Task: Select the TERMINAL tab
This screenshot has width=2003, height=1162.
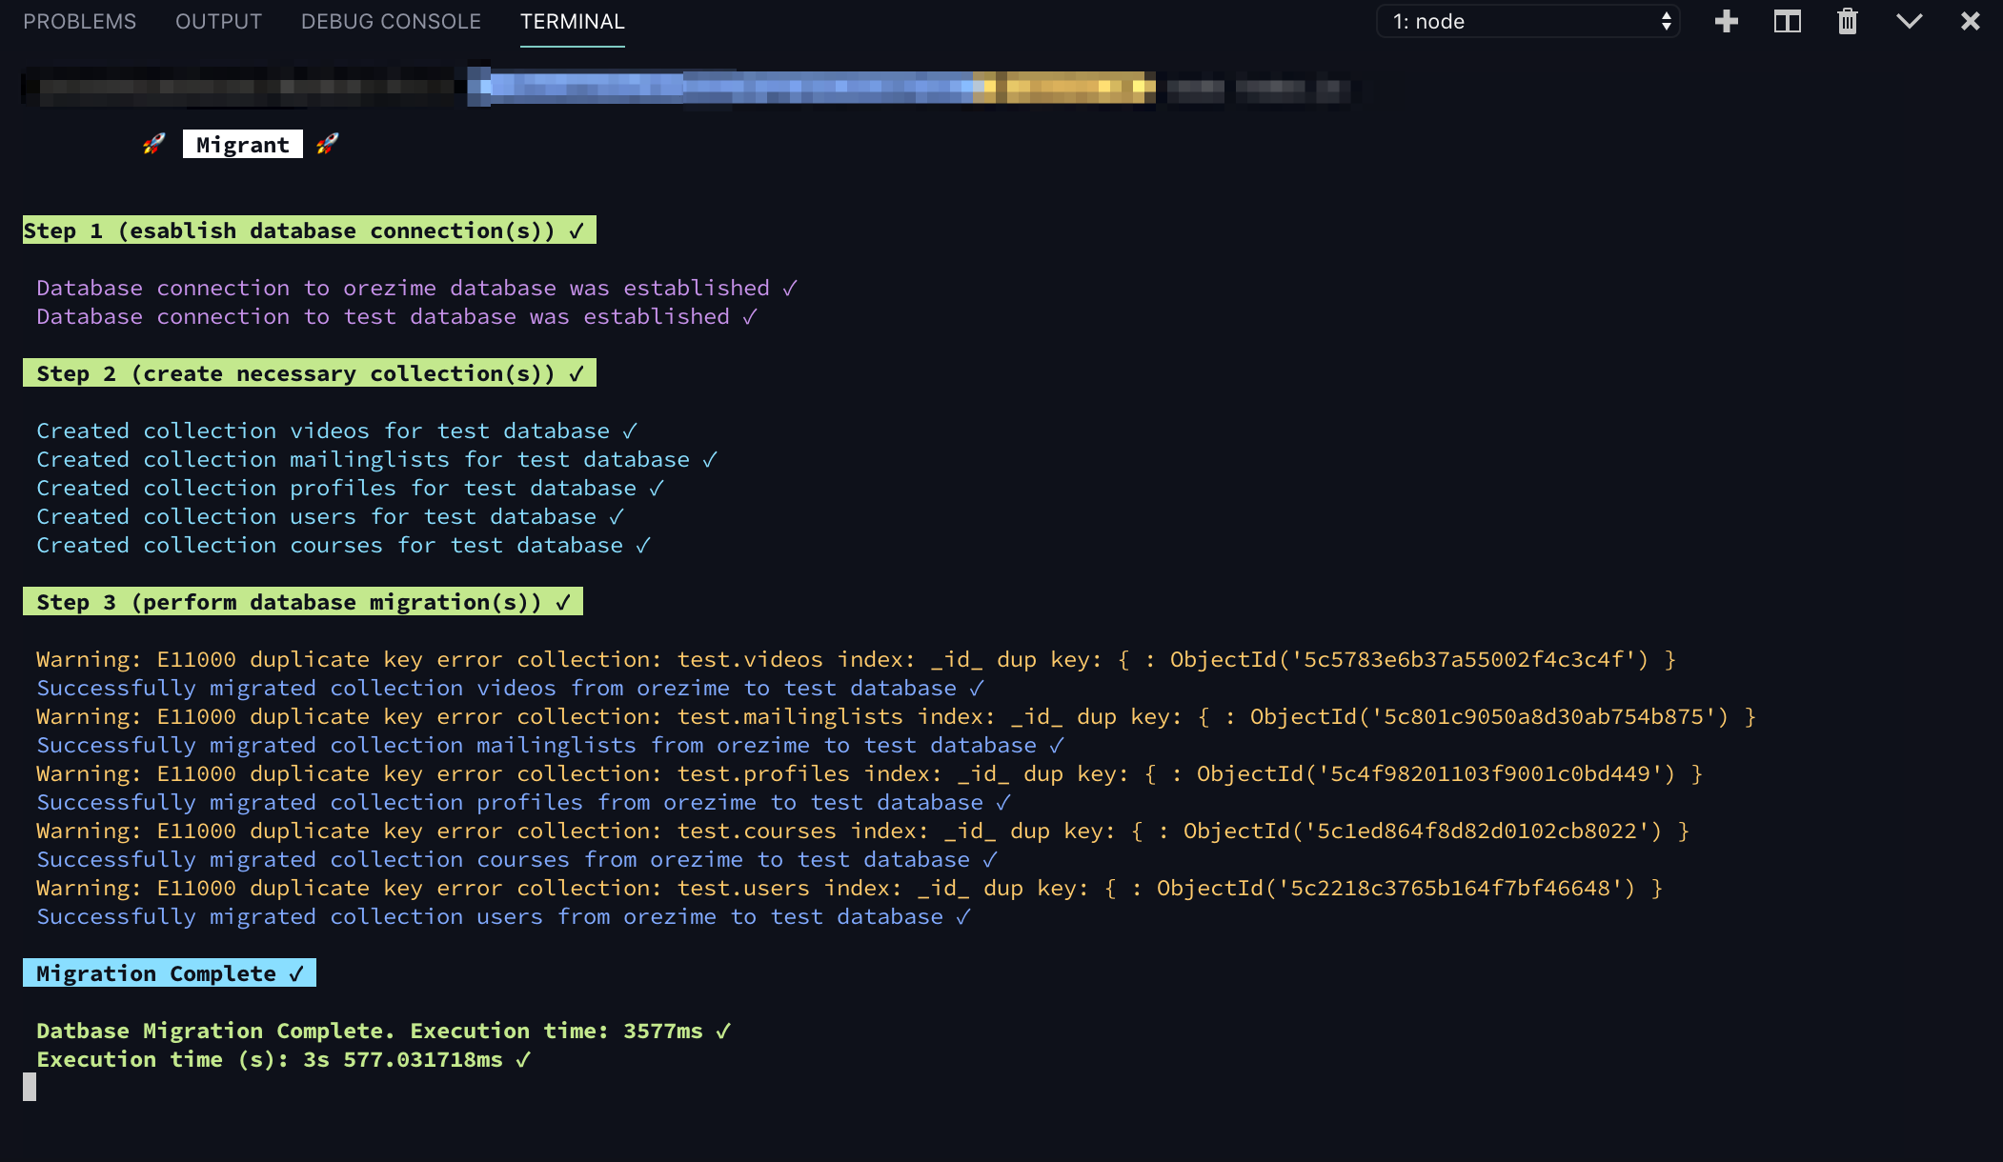Action: coord(572,21)
